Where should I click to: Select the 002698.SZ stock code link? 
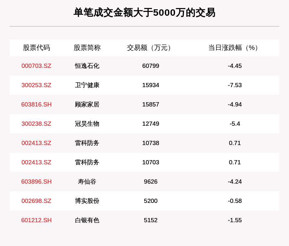(x=36, y=201)
